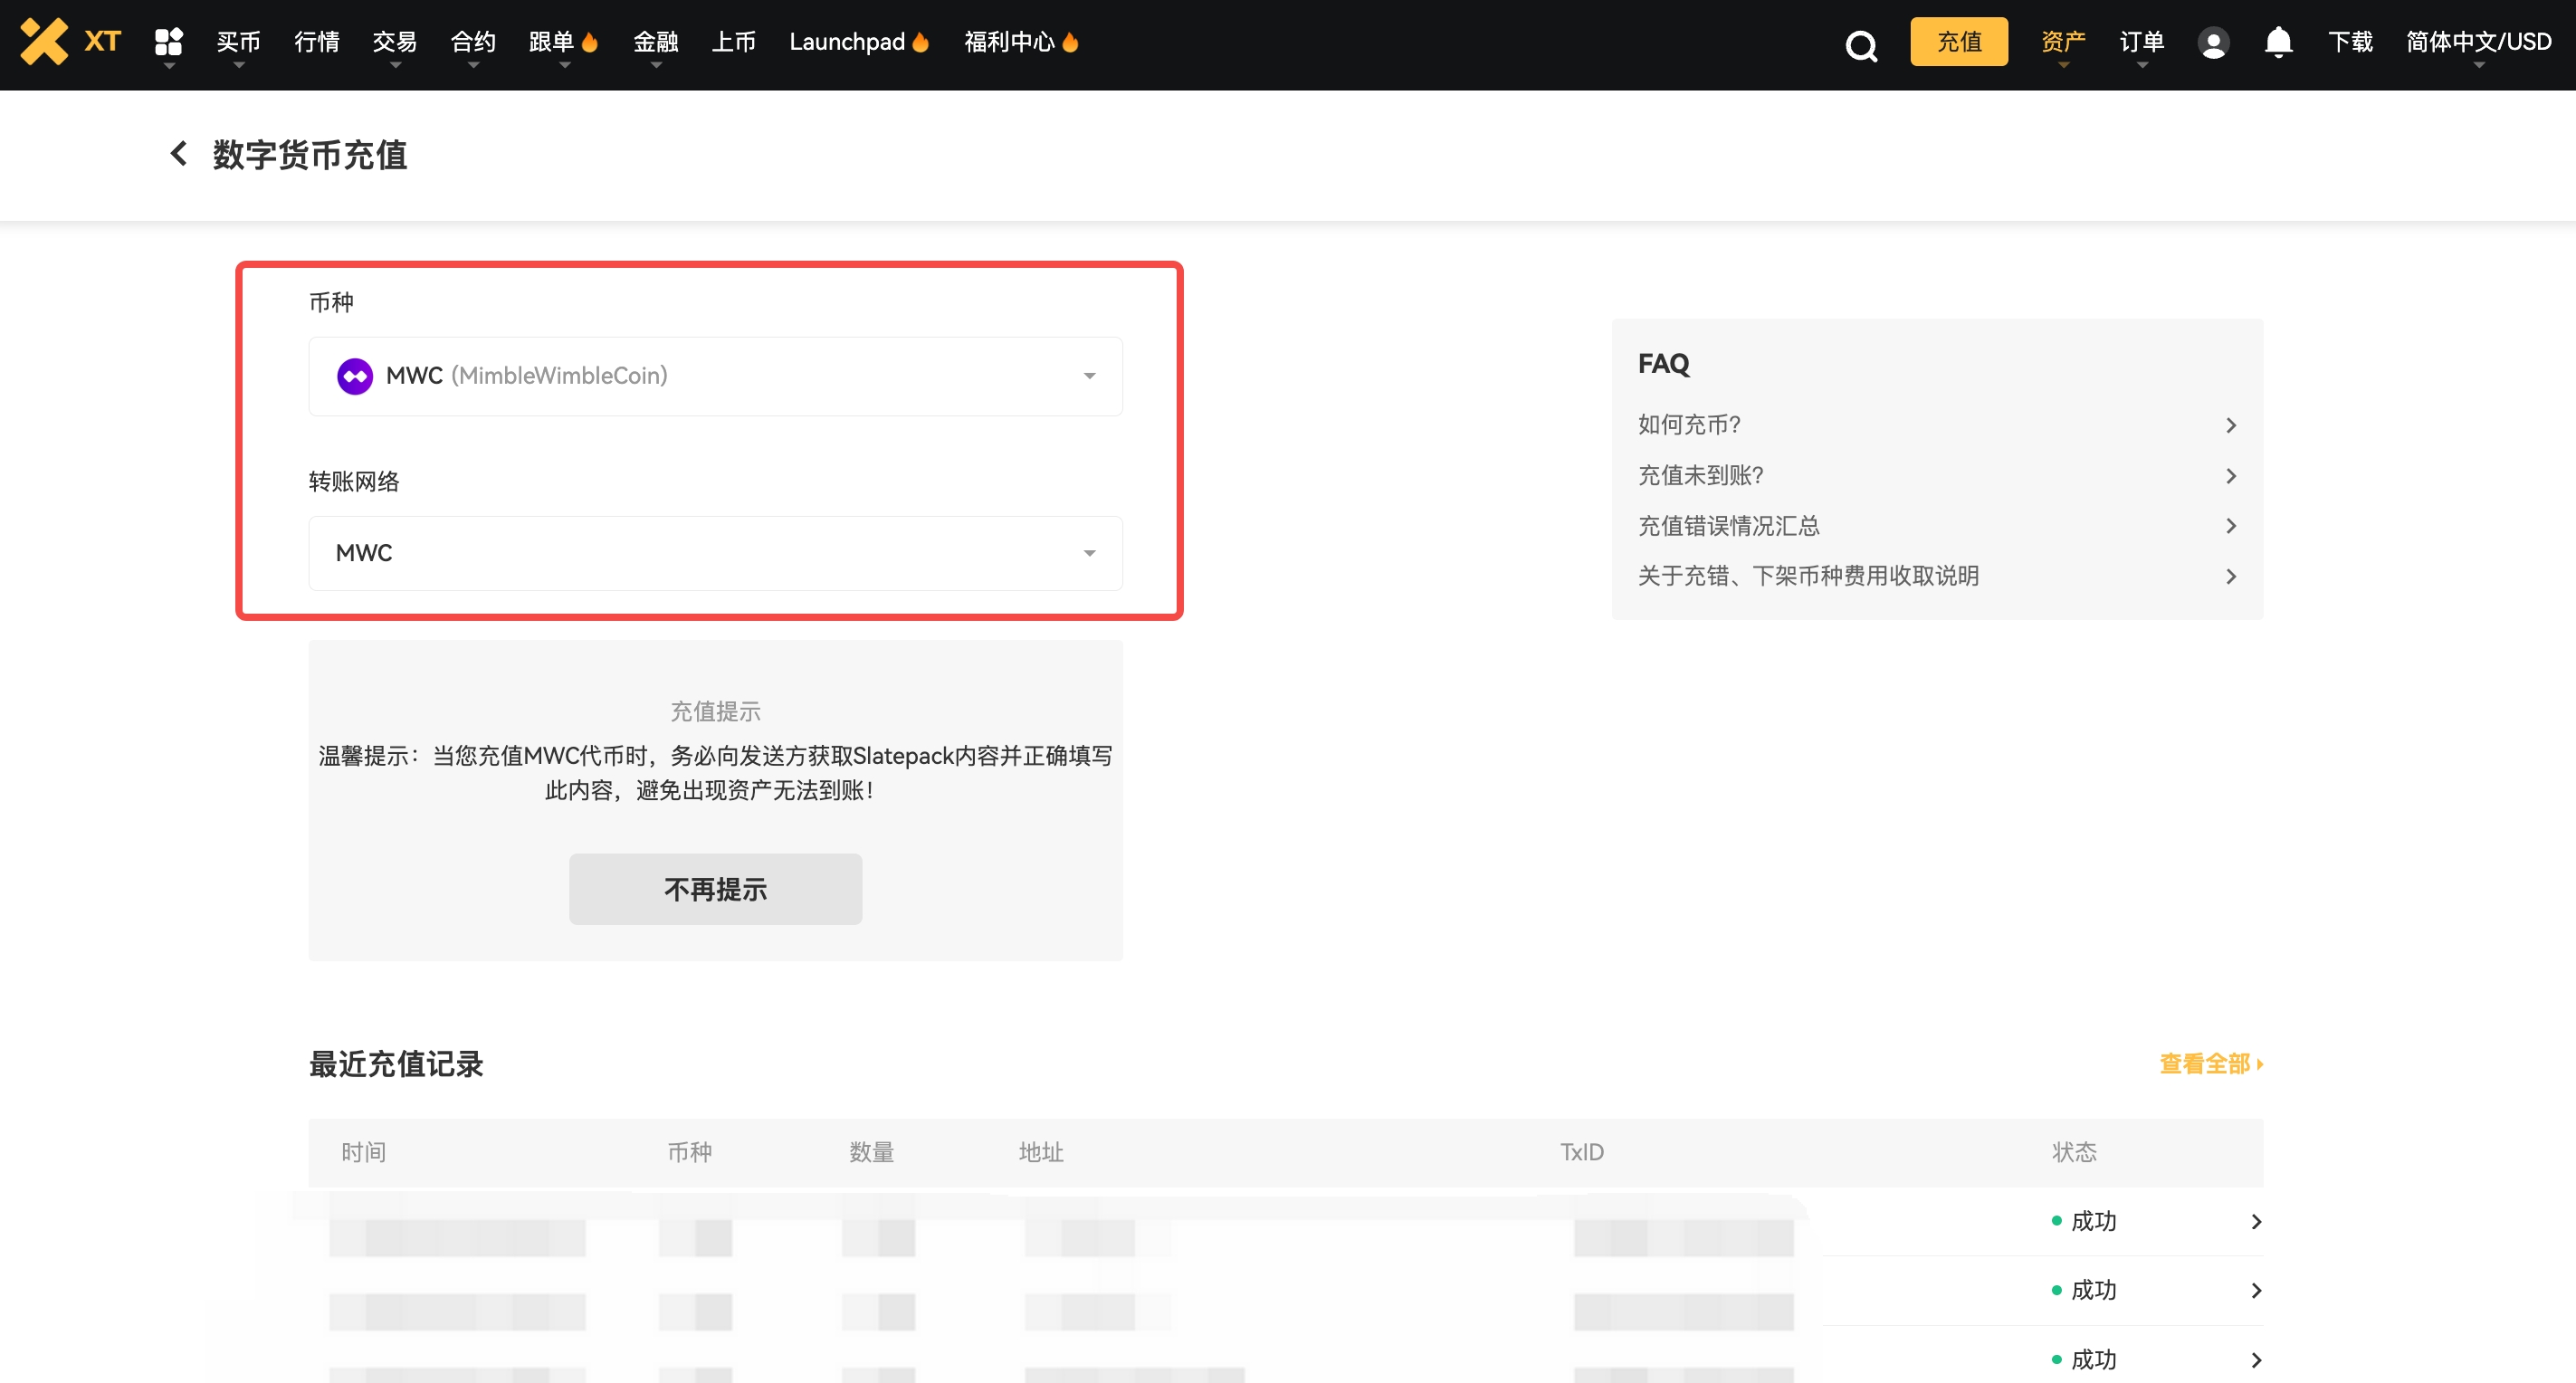This screenshot has height=1383, width=2576.
Task: Click the yellow 充值 button
Action: pyautogui.click(x=1958, y=42)
